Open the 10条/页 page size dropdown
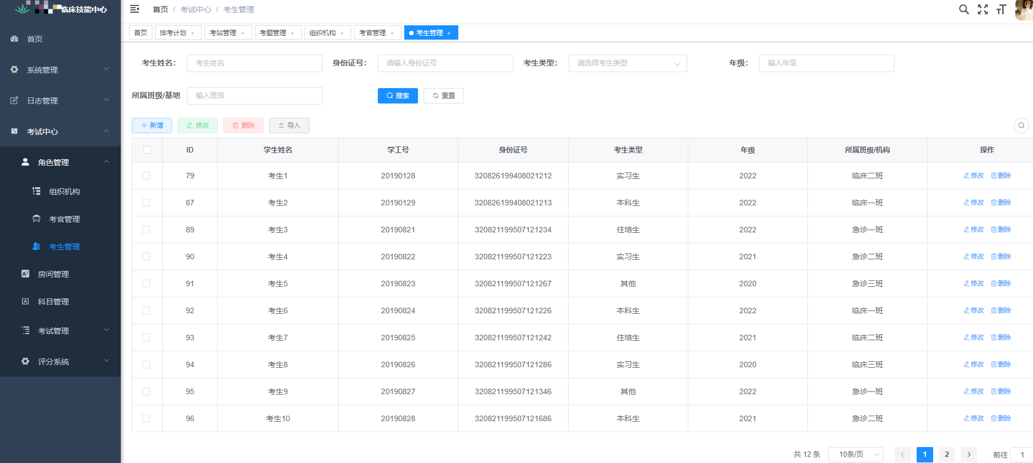This screenshot has height=463, width=1033. tap(856, 454)
